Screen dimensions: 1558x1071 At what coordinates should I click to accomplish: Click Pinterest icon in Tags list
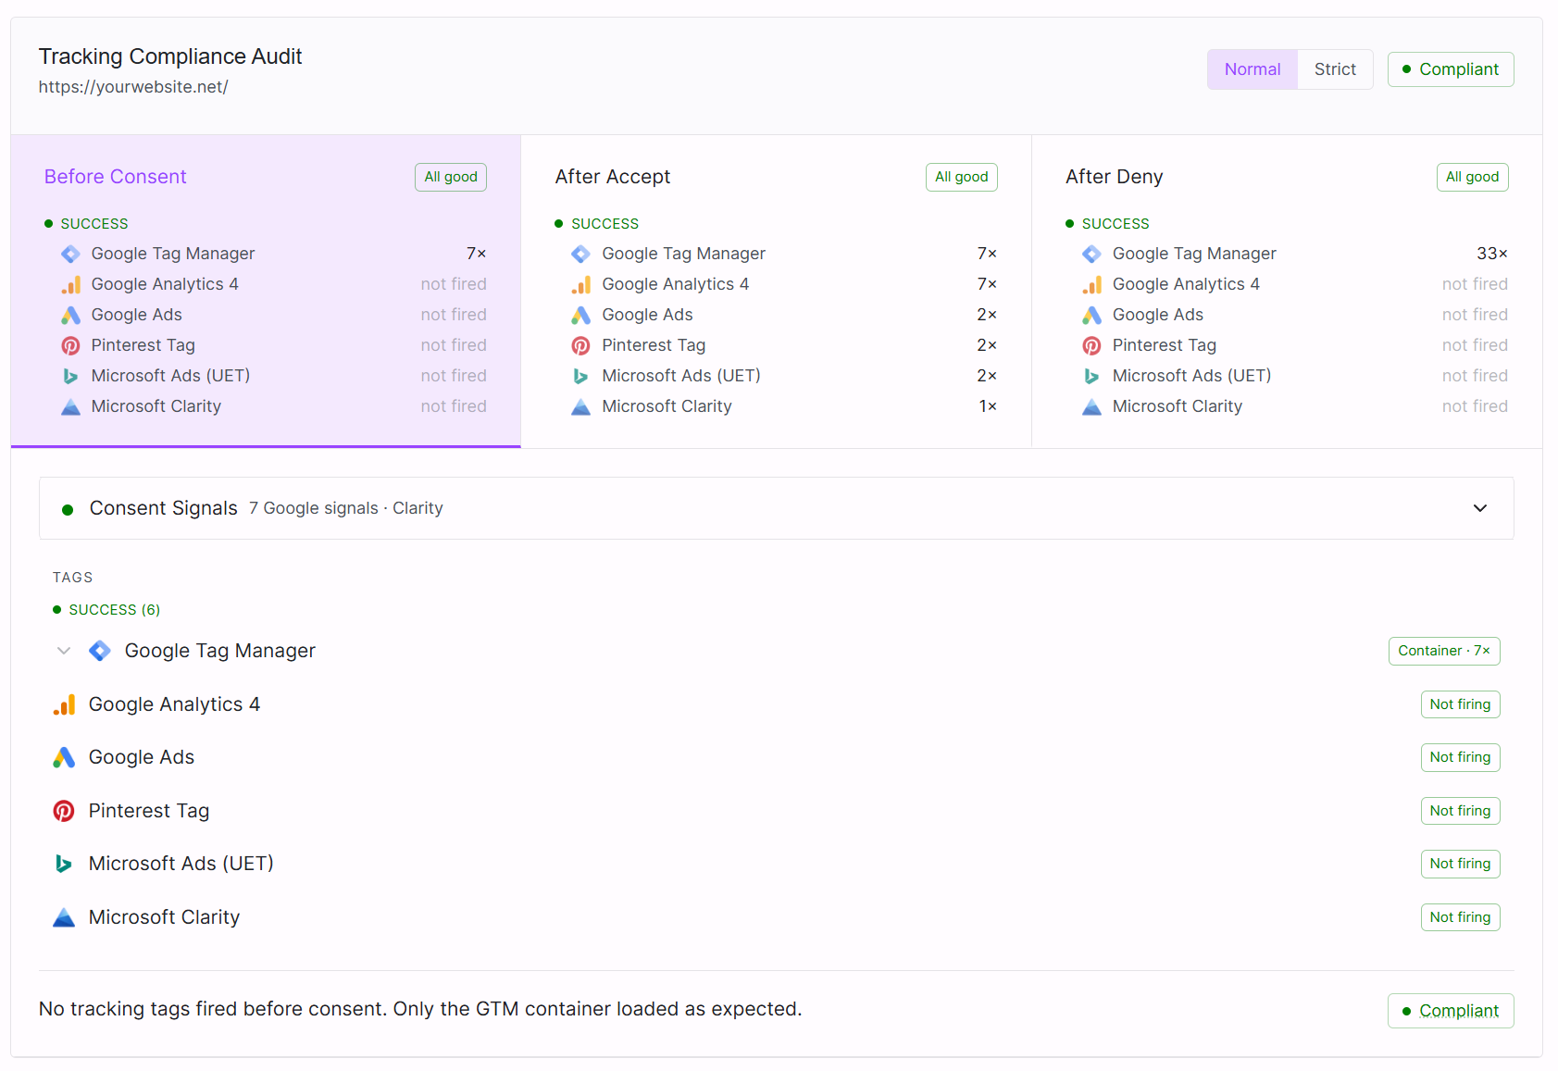click(64, 811)
